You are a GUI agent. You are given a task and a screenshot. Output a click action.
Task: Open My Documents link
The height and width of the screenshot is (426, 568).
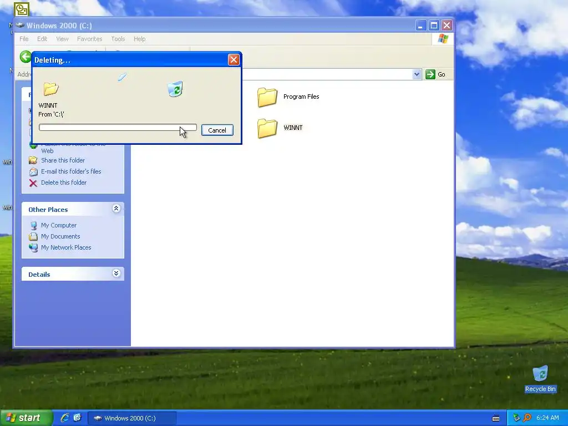[x=60, y=236]
